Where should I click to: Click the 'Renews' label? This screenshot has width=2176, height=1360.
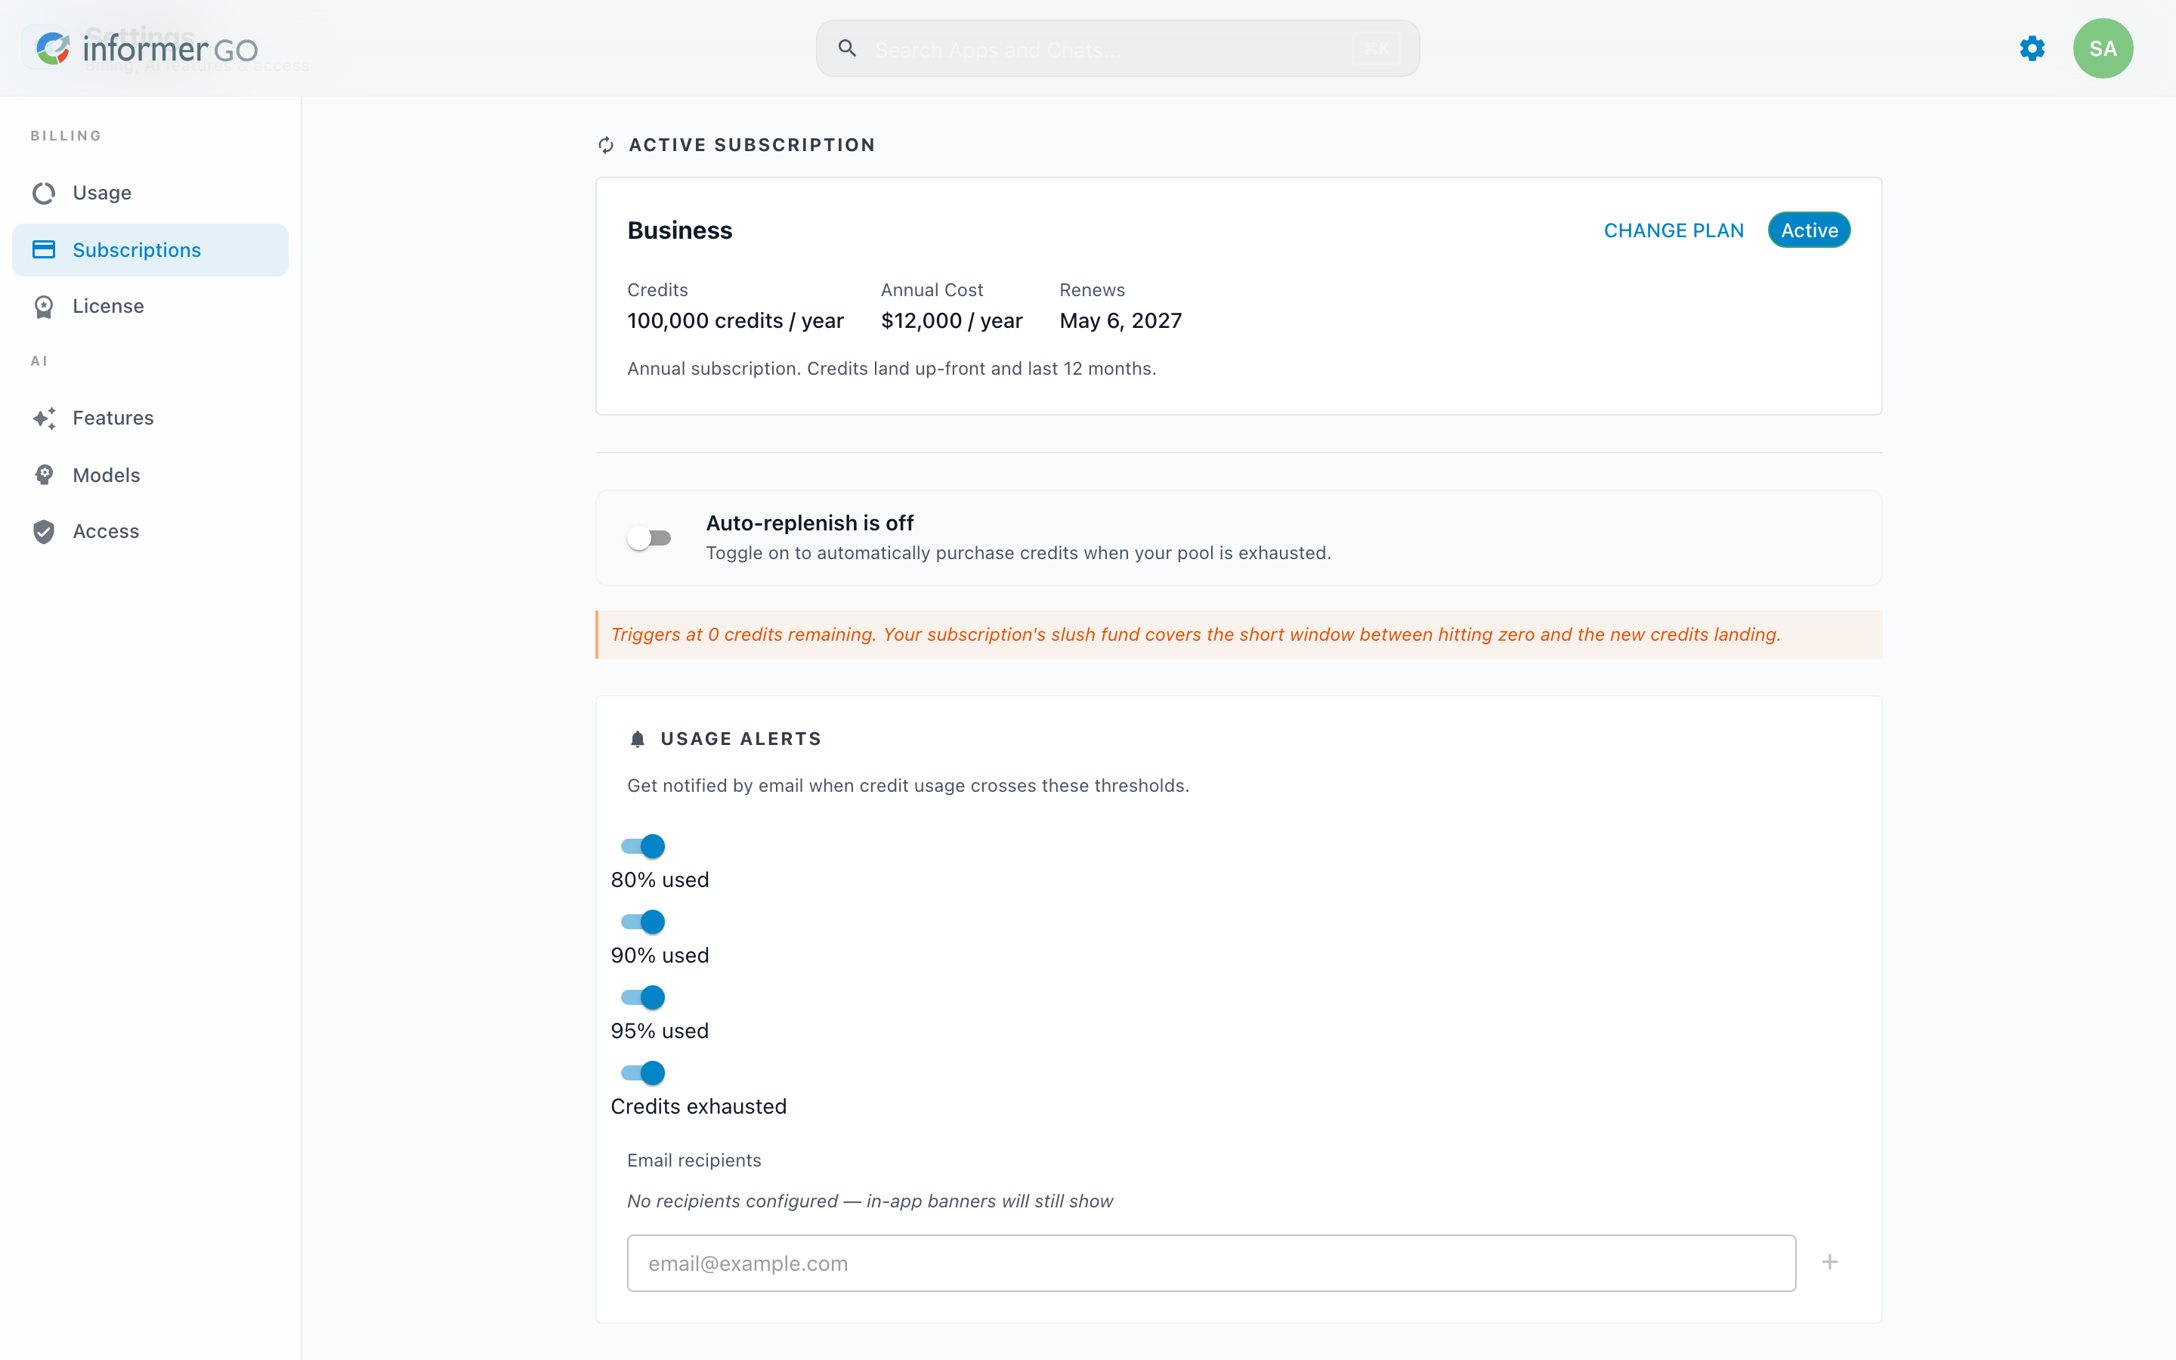[x=1092, y=289]
